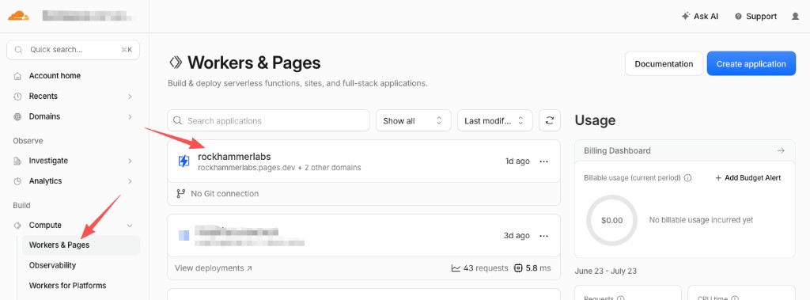
Task: Open Analytics menu item
Action: click(45, 181)
